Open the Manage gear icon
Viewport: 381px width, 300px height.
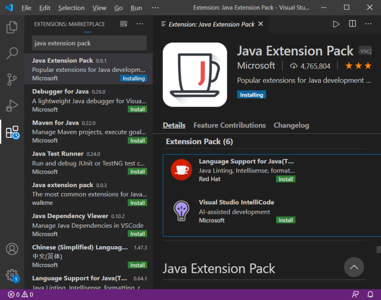point(12,275)
